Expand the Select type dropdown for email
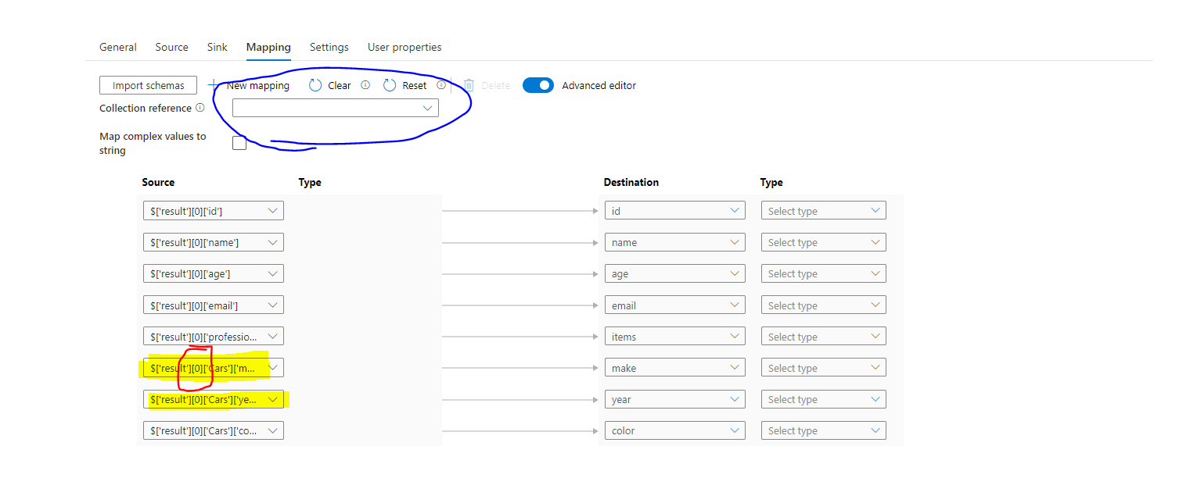 click(x=823, y=305)
